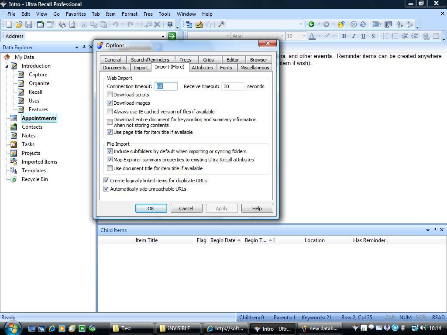Click the Test taskbar button
Image resolution: width=447 pixels, height=335 pixels.
pos(131,328)
